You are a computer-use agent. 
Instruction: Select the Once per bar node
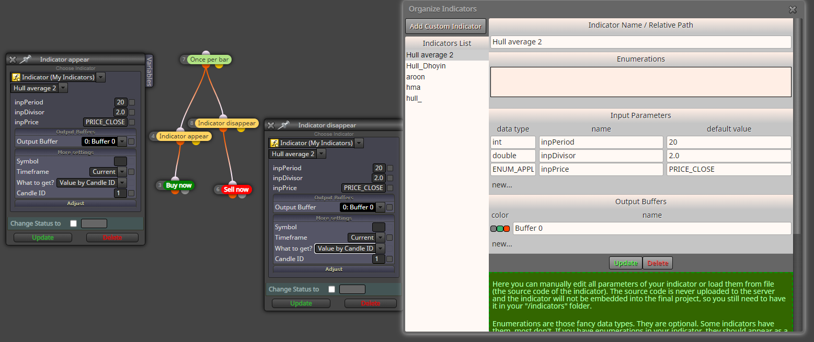209,60
